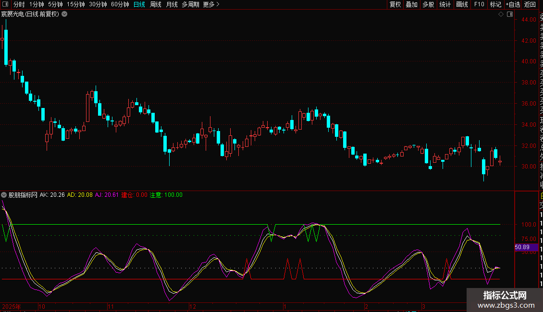Click the 股朋指标网 indicator name
Image resolution: width=543 pixels, height=312 pixels.
coord(23,195)
